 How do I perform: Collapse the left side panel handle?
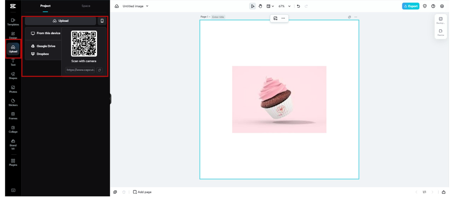click(x=111, y=99)
